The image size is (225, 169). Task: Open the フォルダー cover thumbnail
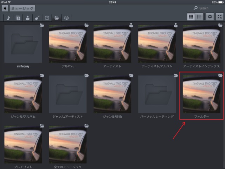coord(201,94)
